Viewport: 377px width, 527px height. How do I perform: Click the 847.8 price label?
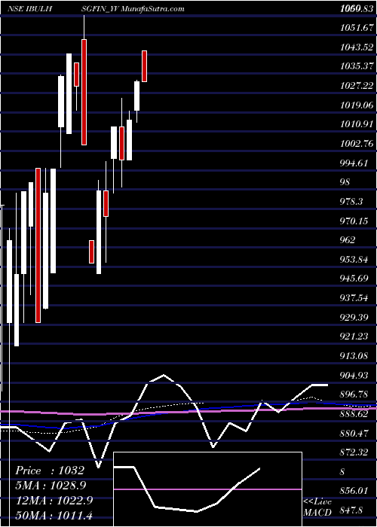point(352,510)
